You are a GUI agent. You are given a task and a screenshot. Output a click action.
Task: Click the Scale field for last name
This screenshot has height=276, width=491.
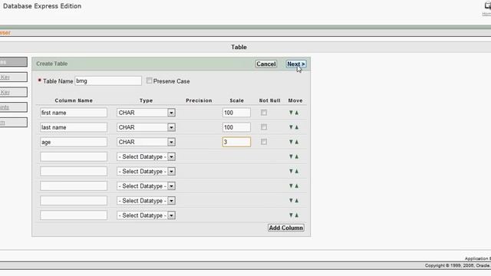point(236,127)
